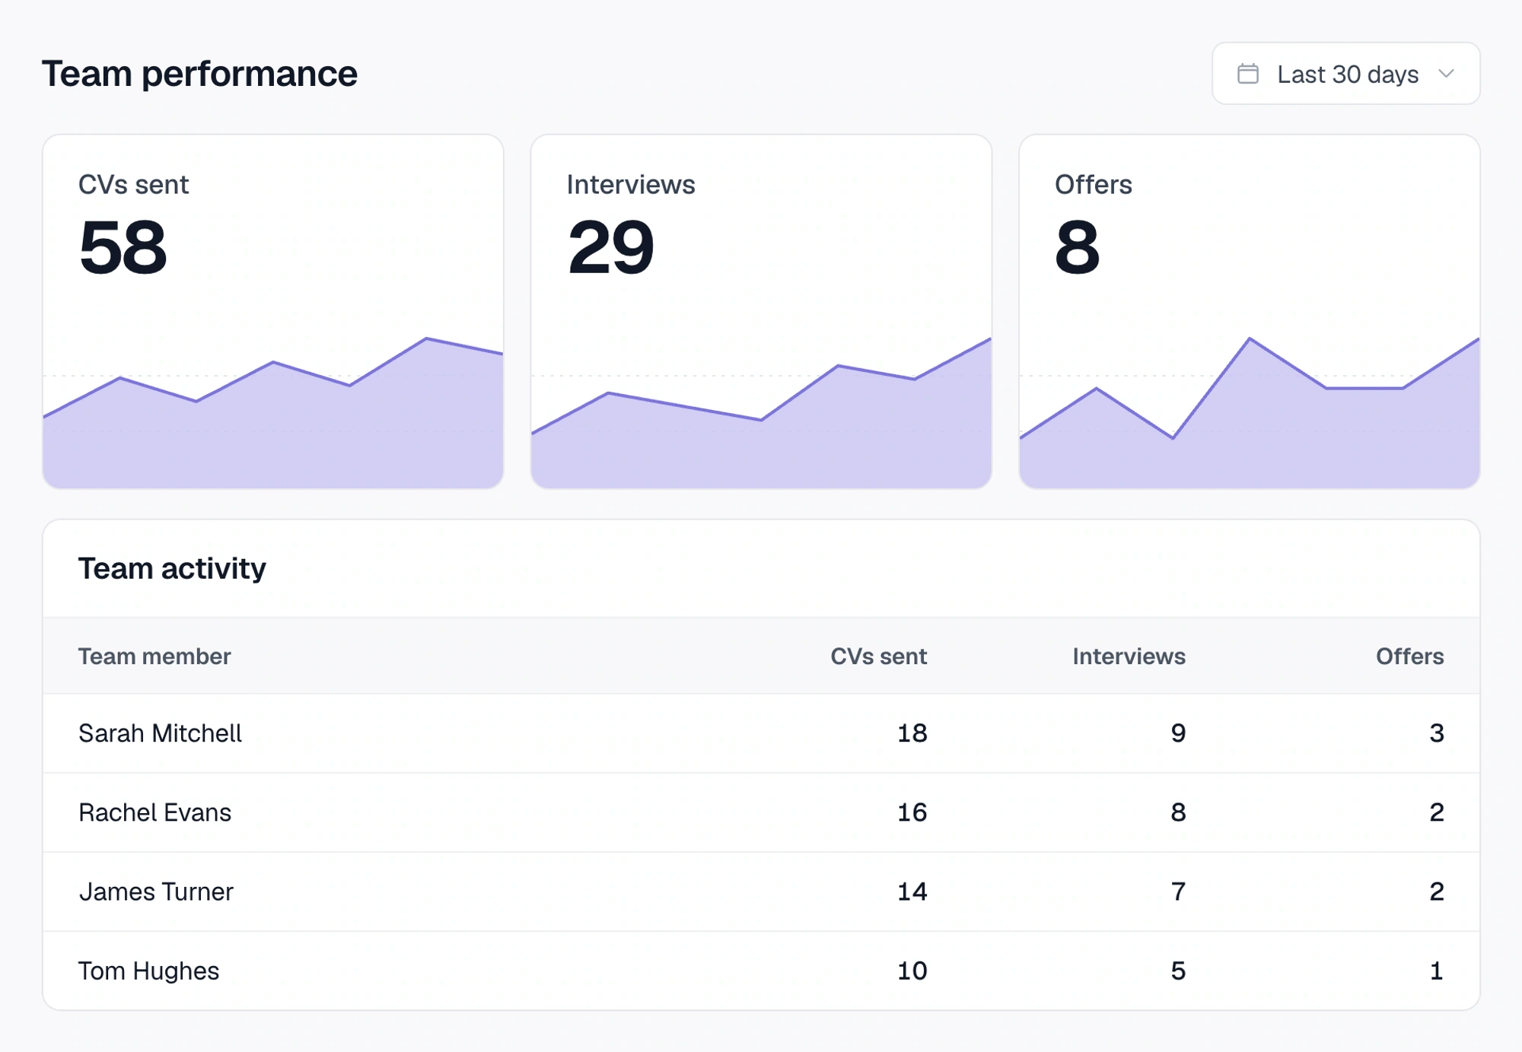This screenshot has width=1522, height=1052.
Task: Select the CVs sent chart card
Action: 273,312
